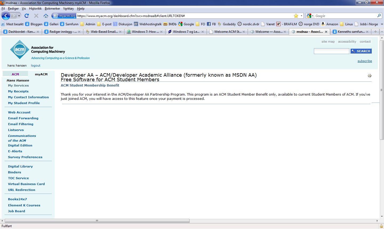Open the Vis menu
This screenshot has height=229, width=384.
pyautogui.click(x=24, y=9)
